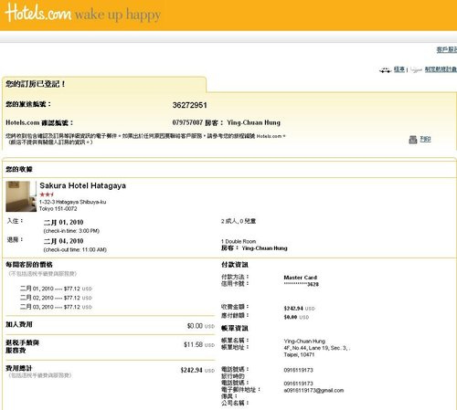Click the airplane flight plan icon

click(416, 70)
